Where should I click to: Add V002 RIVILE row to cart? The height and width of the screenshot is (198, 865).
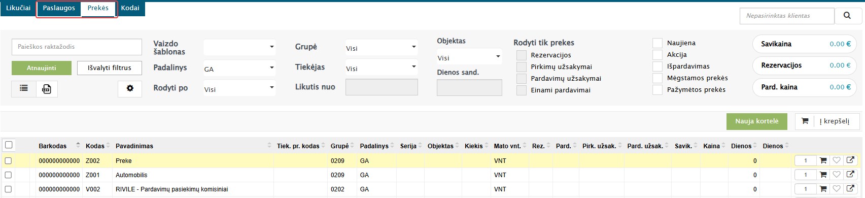click(823, 189)
